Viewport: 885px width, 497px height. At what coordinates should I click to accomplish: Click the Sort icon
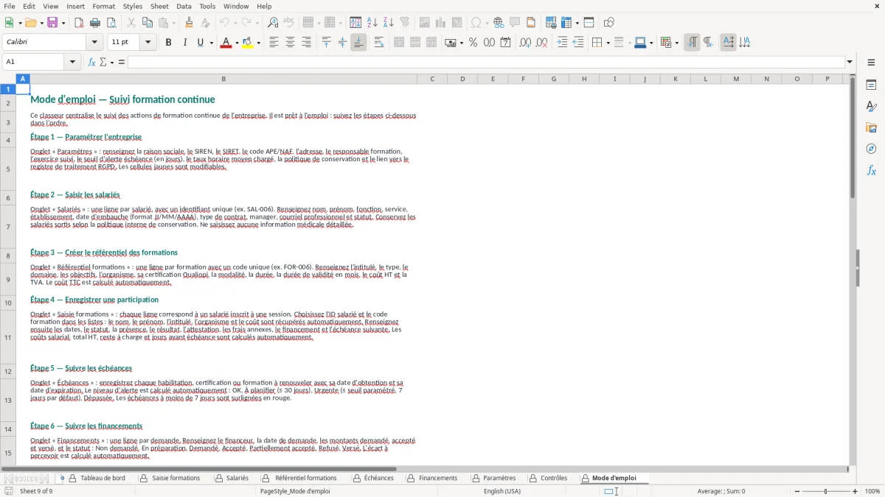355,23
